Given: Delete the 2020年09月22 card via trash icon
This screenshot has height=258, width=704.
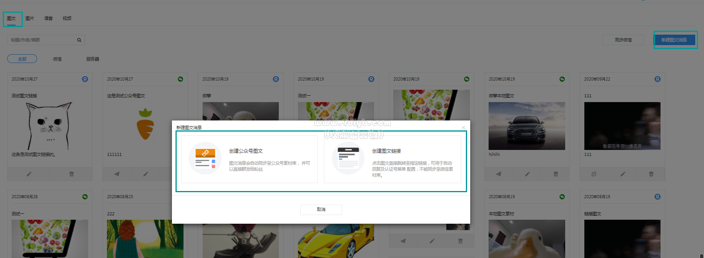Looking at the screenshot, I should click(651, 174).
